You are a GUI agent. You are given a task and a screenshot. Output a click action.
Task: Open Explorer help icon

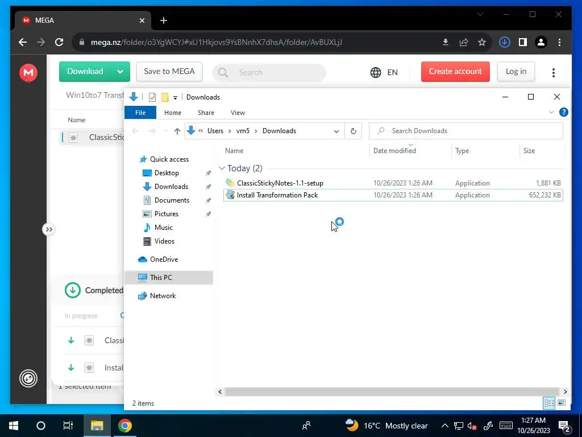coord(563,112)
